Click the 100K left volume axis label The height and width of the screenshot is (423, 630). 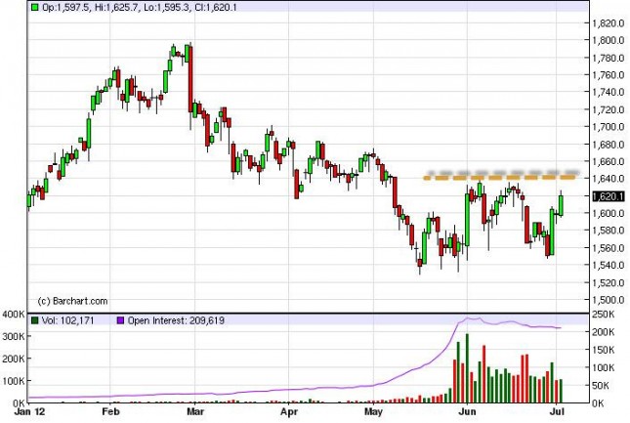point(14,380)
